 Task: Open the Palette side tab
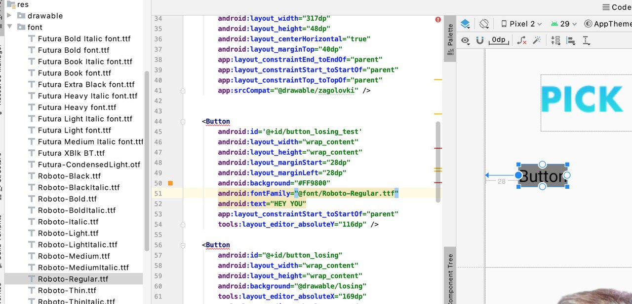(450, 39)
